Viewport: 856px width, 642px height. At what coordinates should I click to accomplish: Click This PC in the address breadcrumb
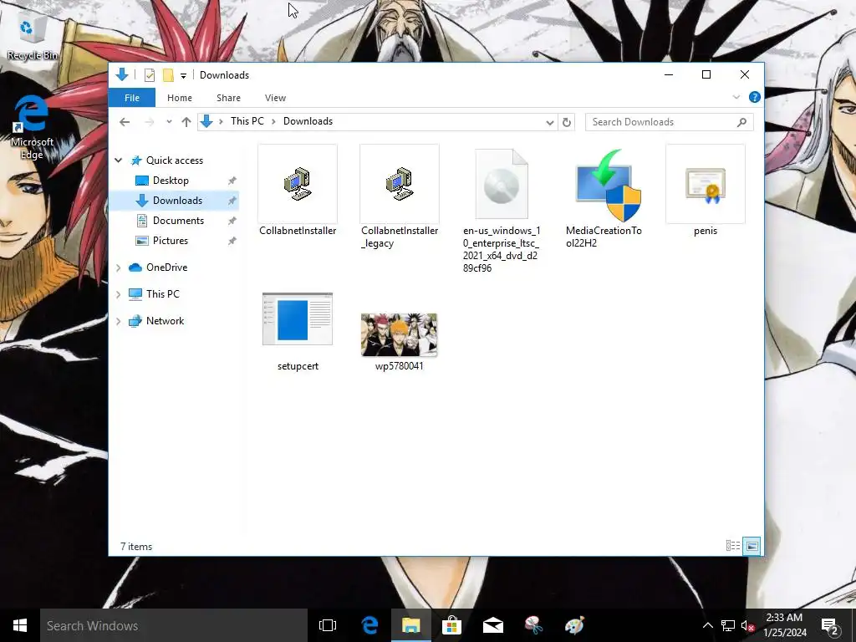click(247, 121)
